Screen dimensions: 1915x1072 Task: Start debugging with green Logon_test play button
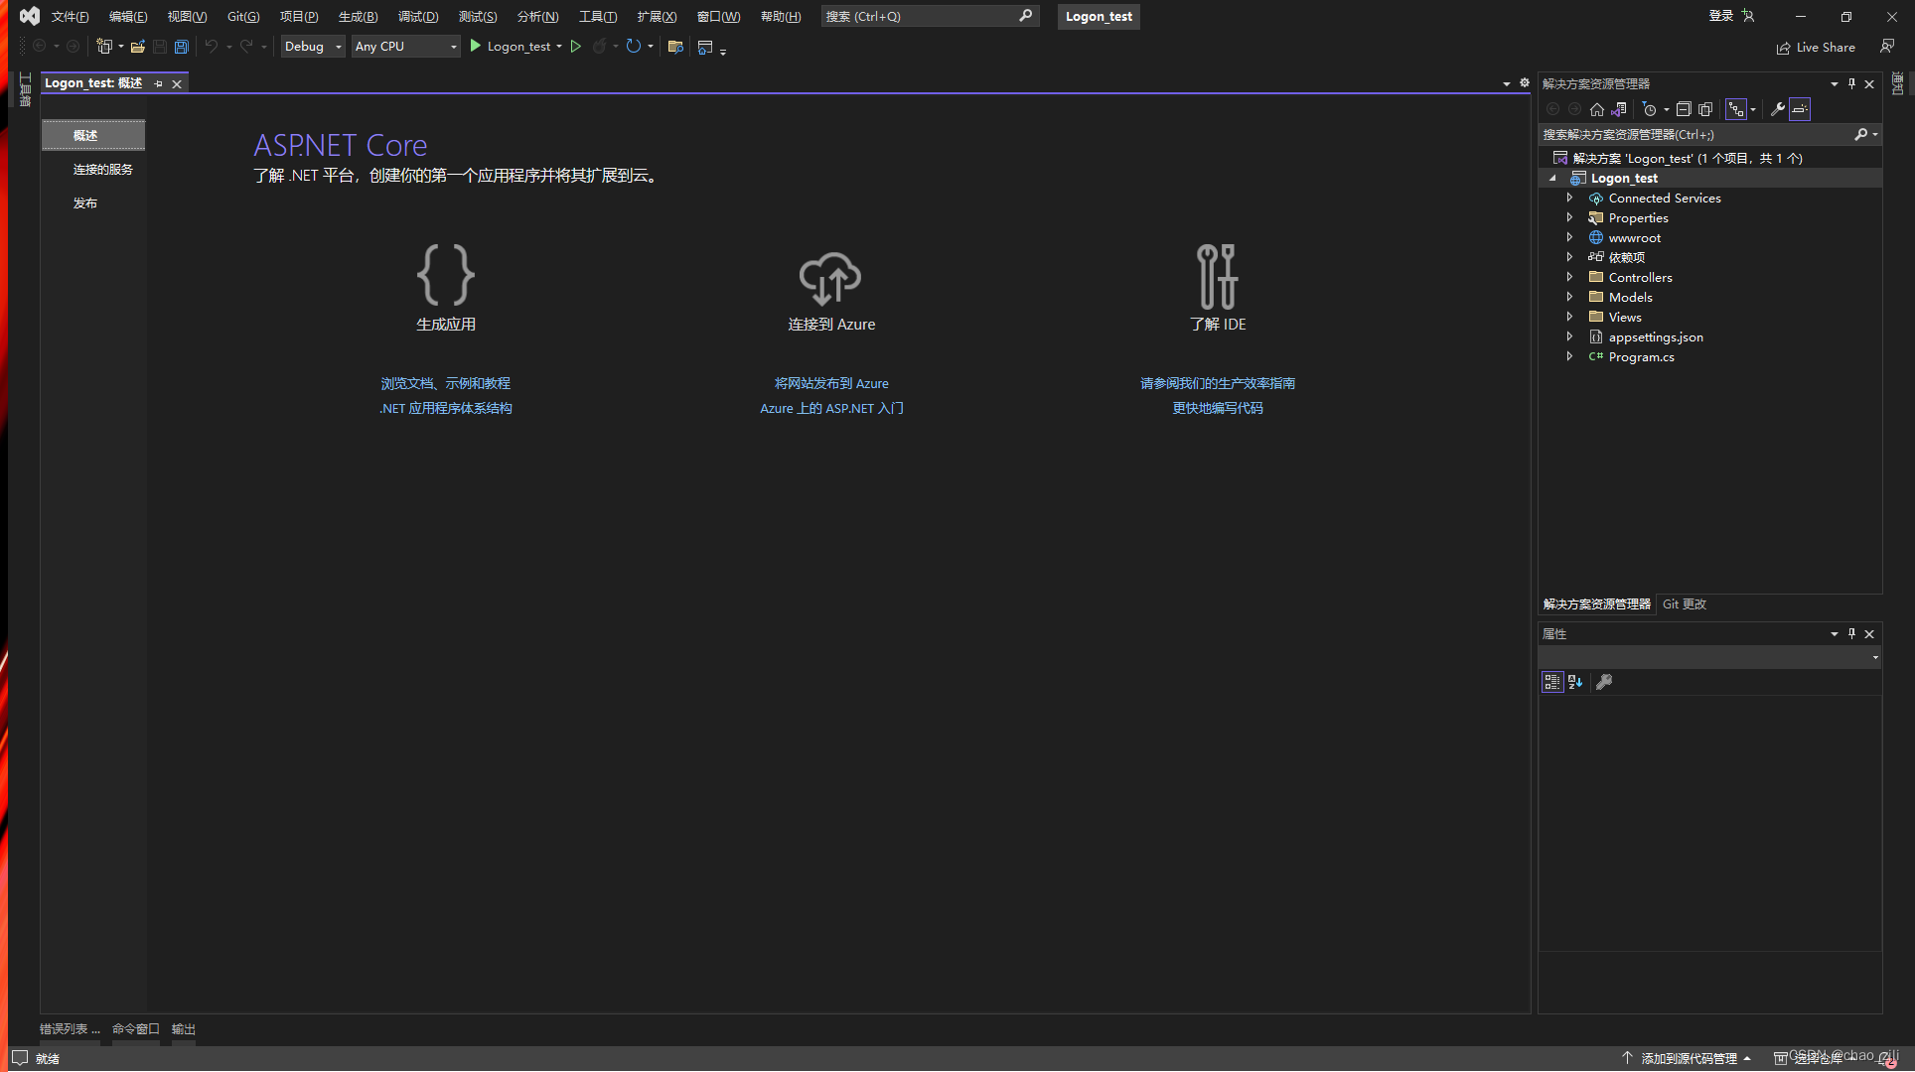click(x=476, y=47)
